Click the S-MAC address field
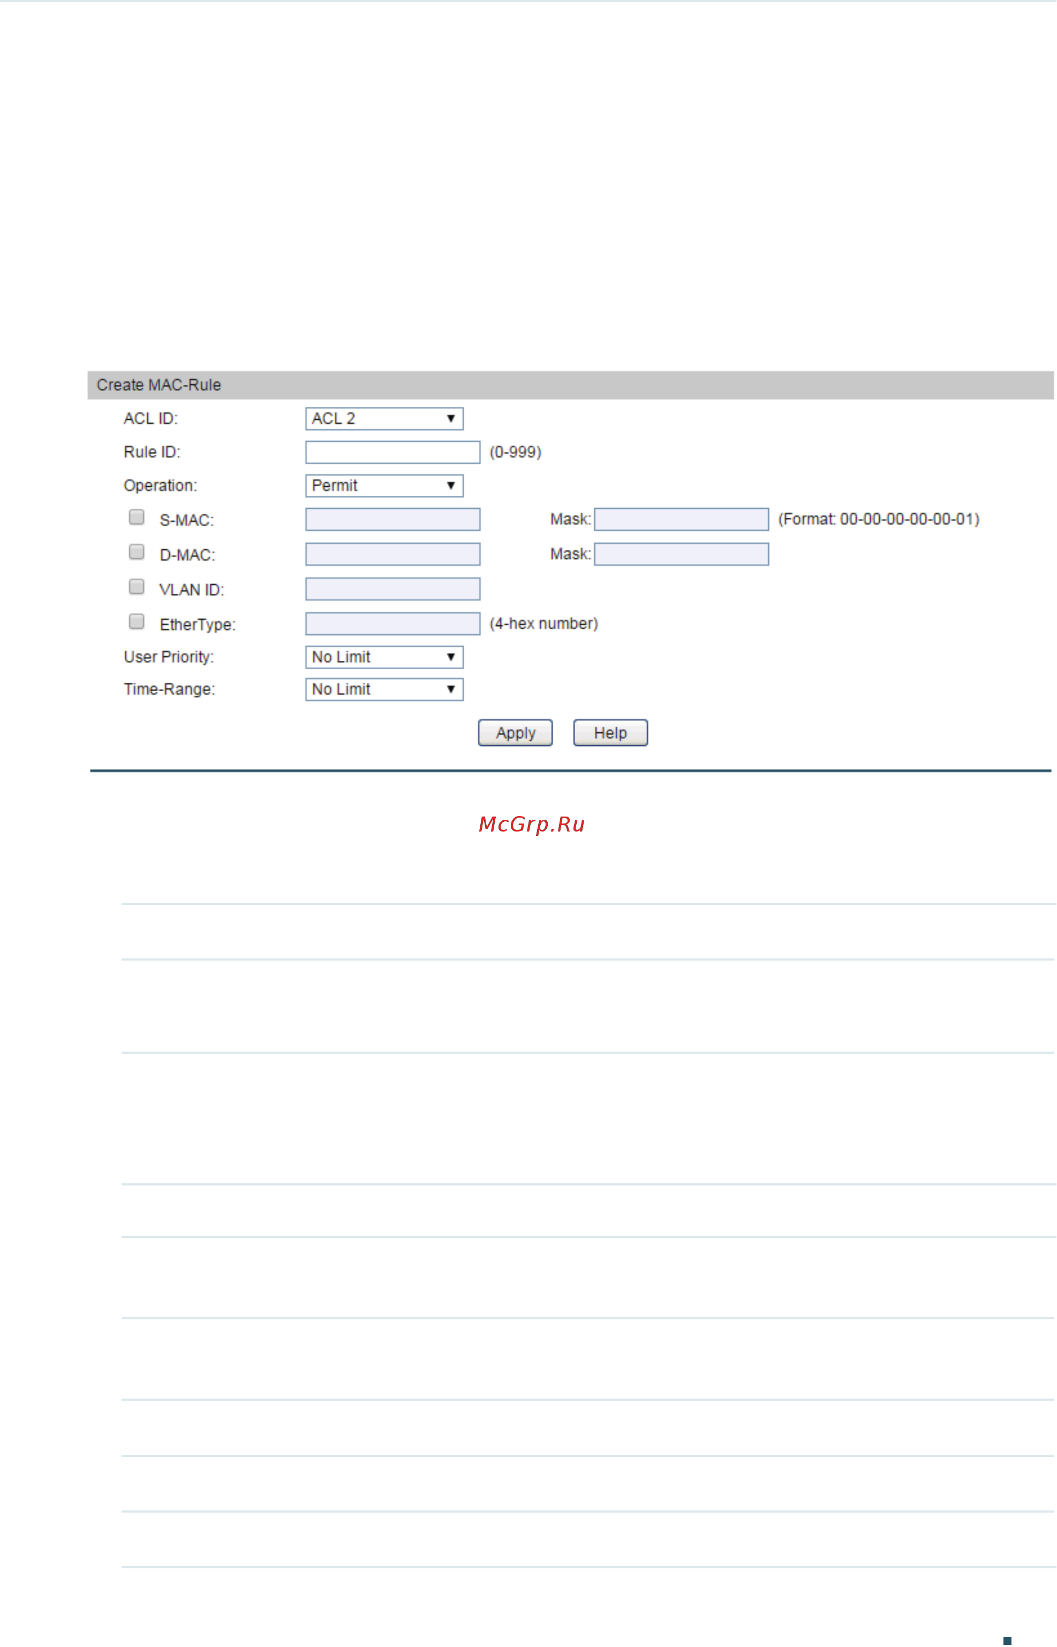Screen dimensions: 1057x1647 pos(392,519)
